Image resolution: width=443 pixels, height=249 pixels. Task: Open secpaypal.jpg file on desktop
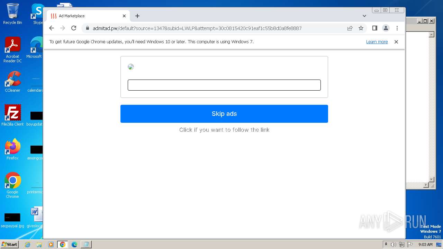click(x=12, y=220)
